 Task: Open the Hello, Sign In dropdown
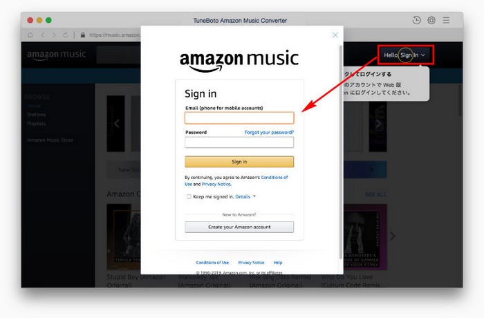(x=405, y=55)
